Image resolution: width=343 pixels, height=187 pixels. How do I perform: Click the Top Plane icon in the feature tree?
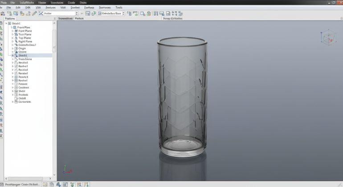[16, 38]
